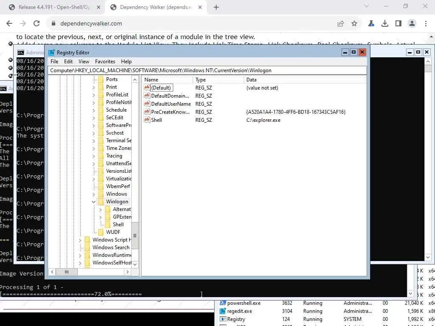Click the string icon next to Shell value

coord(147,120)
